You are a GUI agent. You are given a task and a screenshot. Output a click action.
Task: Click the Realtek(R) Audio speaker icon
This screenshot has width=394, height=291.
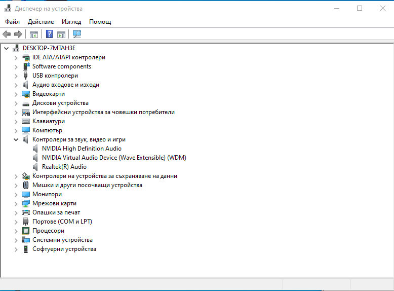[35, 167]
